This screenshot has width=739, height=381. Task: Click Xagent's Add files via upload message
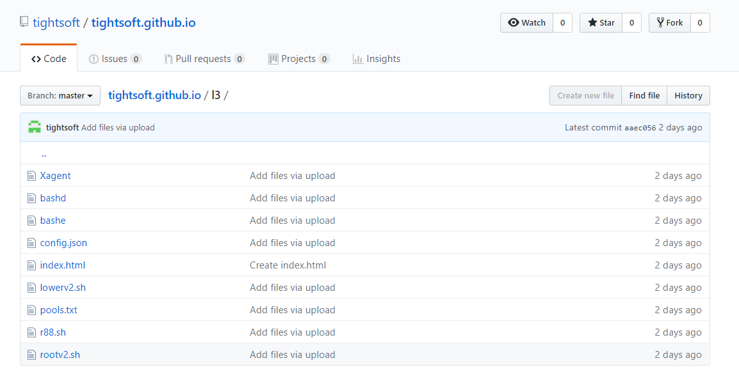click(x=293, y=176)
